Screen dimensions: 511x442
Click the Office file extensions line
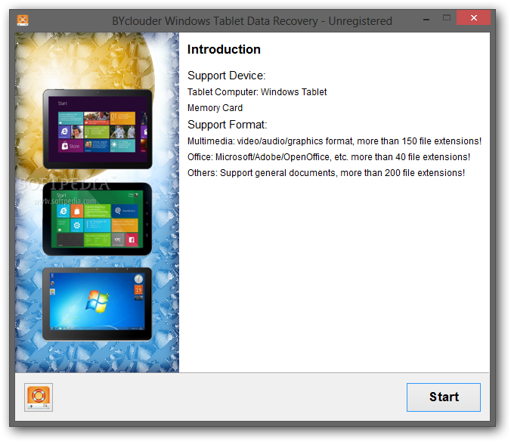pos(329,157)
